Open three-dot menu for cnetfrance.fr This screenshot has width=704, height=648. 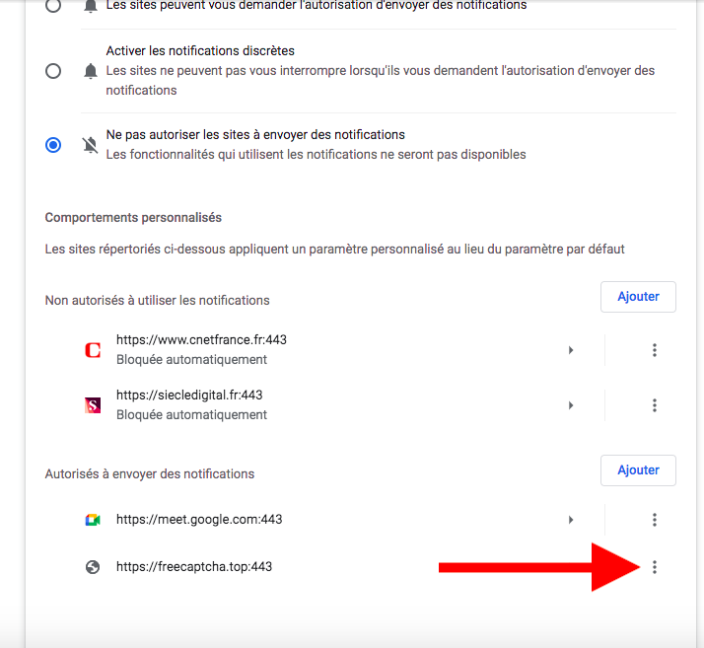tap(654, 350)
